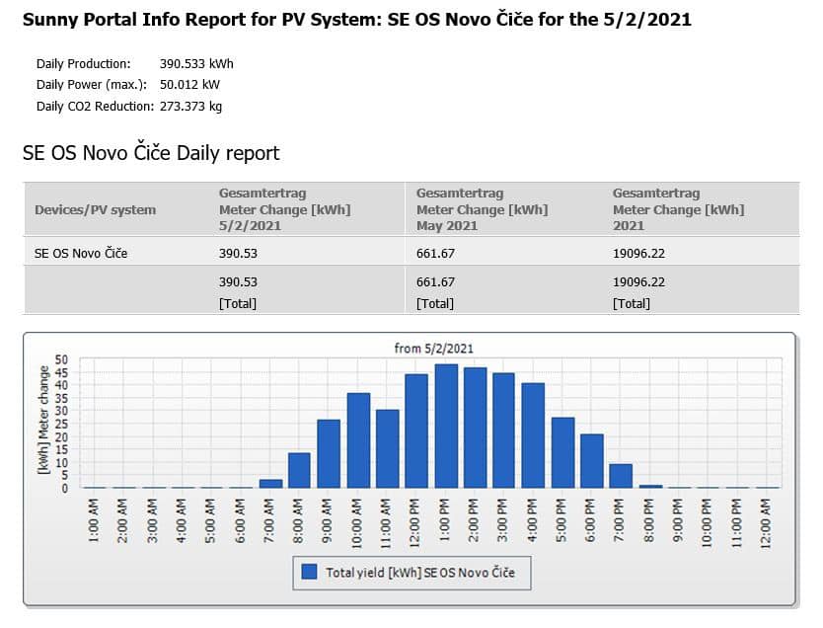Click the Daily CO2 Reduction label
The height and width of the screenshot is (628, 823).
(x=95, y=106)
